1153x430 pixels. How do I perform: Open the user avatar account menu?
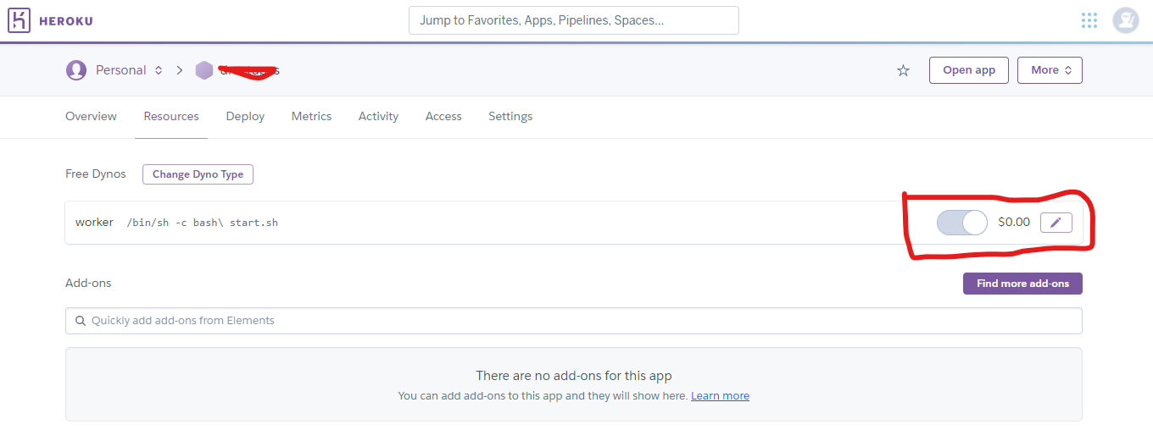coord(1125,20)
